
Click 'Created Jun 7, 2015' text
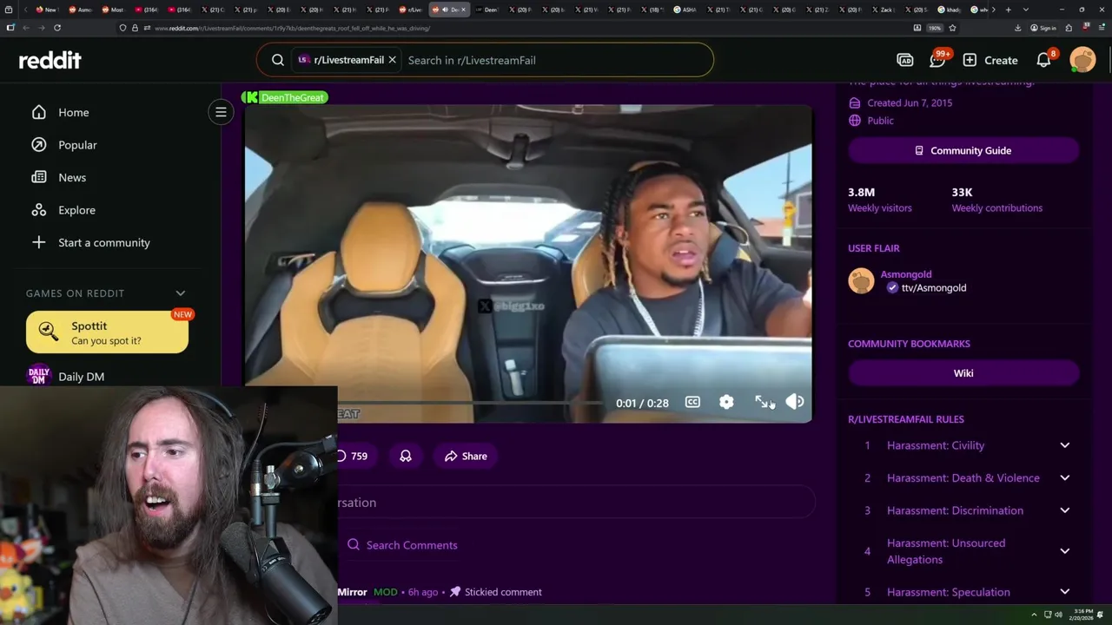pos(910,102)
